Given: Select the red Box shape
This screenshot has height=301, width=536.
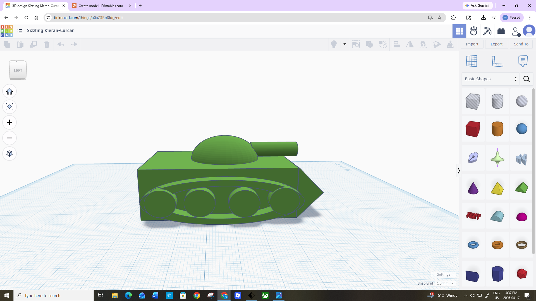Looking at the screenshot, I should point(473,129).
